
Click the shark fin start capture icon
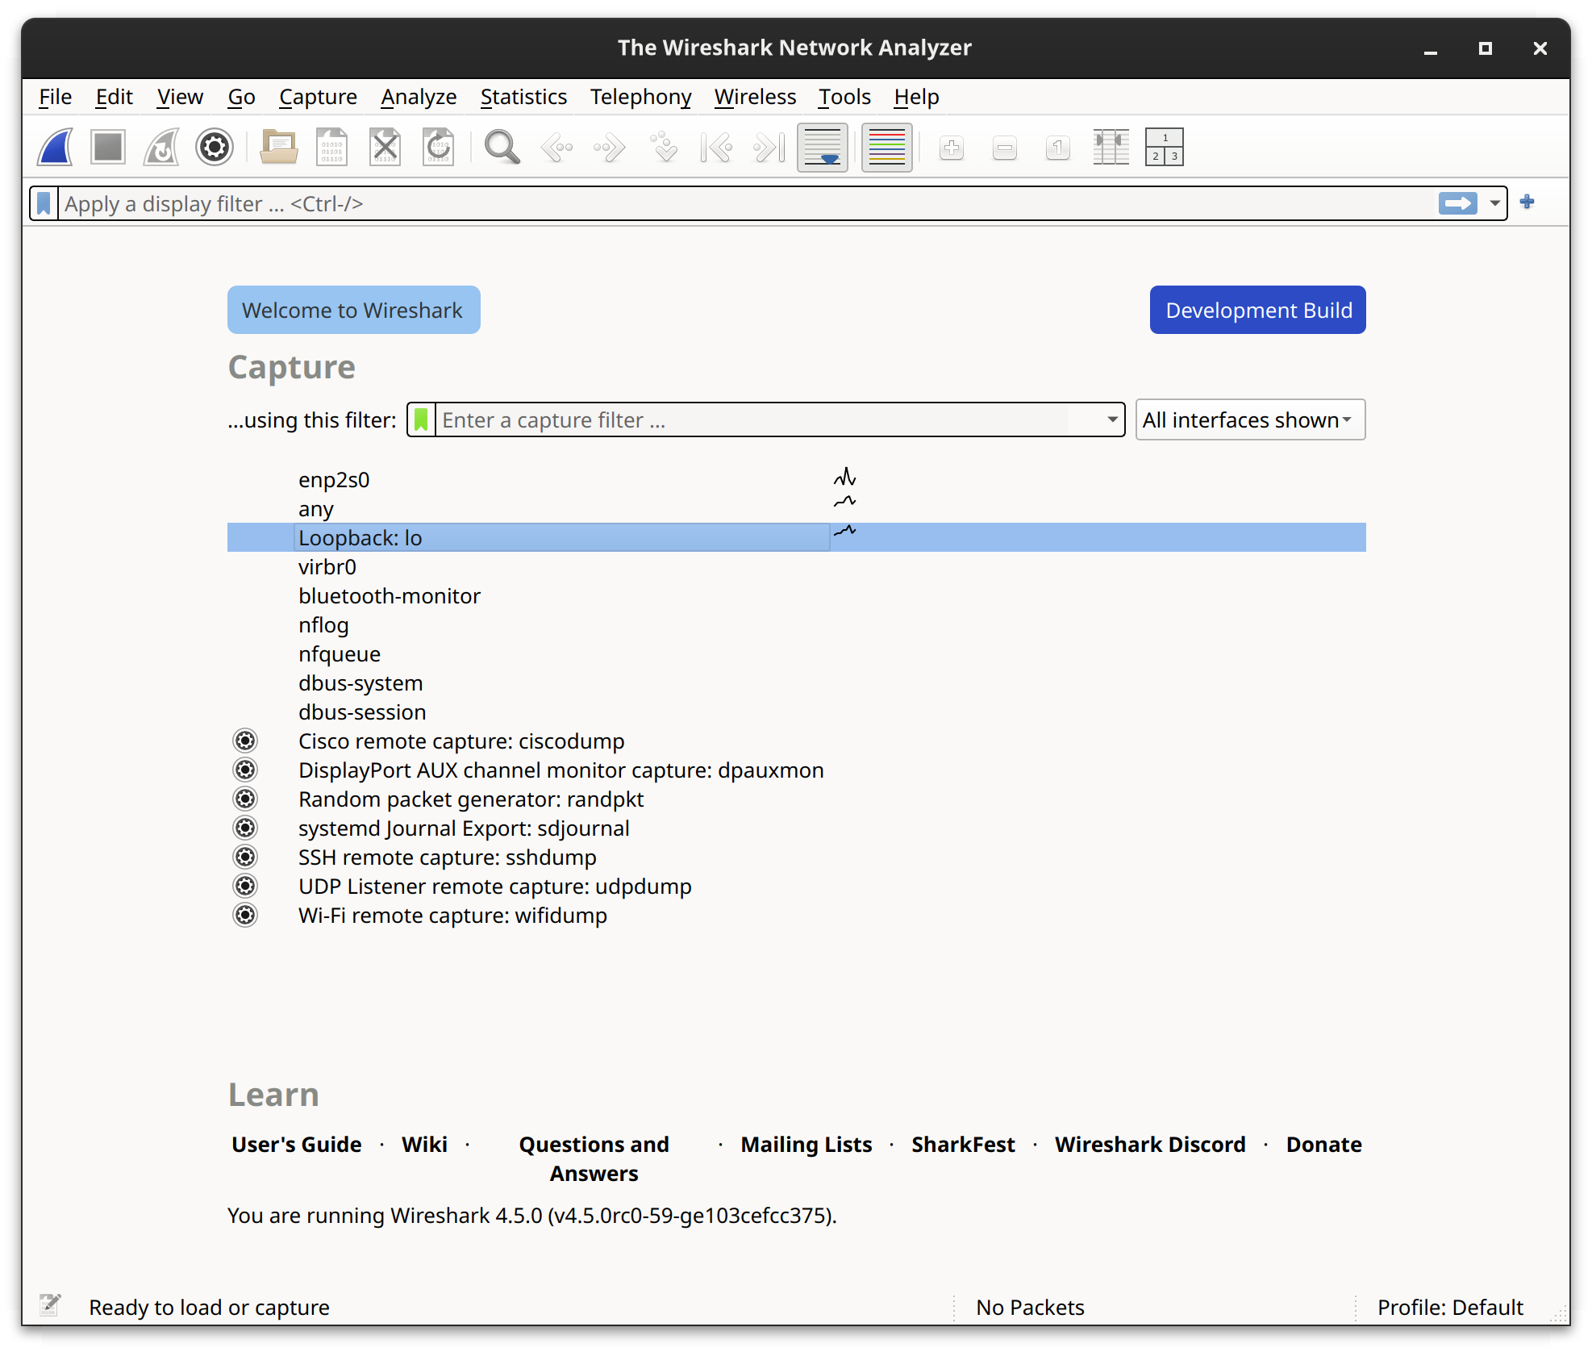point(56,148)
